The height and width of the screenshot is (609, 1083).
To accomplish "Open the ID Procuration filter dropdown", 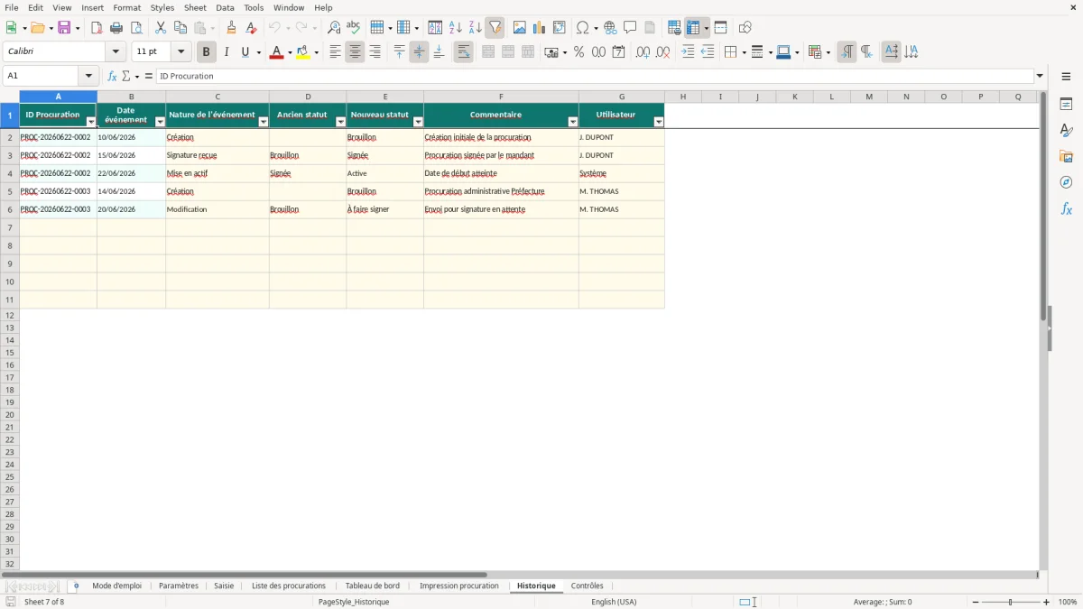I will click(x=90, y=122).
